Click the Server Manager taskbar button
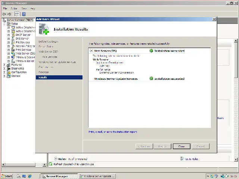Screen dimensions: 239x179 [59, 176]
